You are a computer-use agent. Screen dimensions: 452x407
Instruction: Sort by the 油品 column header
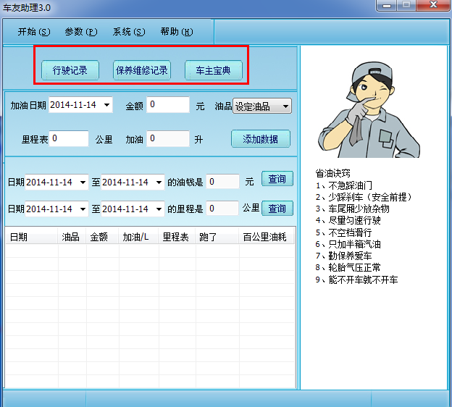click(72, 237)
